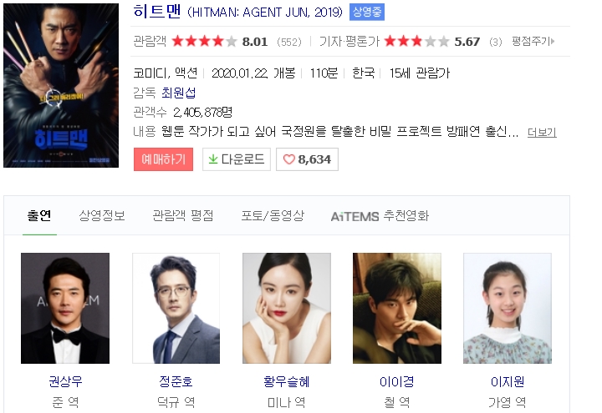Viewport: 602px width, 413px height.
Task: Click the 평점주기 arrow icon
Action: coord(553,41)
